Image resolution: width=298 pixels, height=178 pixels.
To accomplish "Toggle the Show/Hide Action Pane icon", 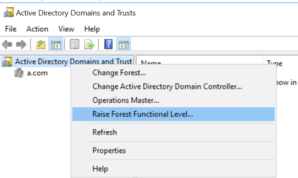I will 124,44.
